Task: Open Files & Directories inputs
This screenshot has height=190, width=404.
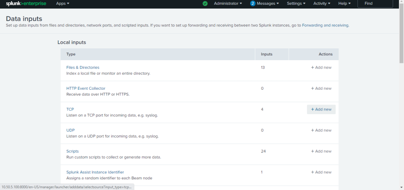Action: tap(83, 68)
